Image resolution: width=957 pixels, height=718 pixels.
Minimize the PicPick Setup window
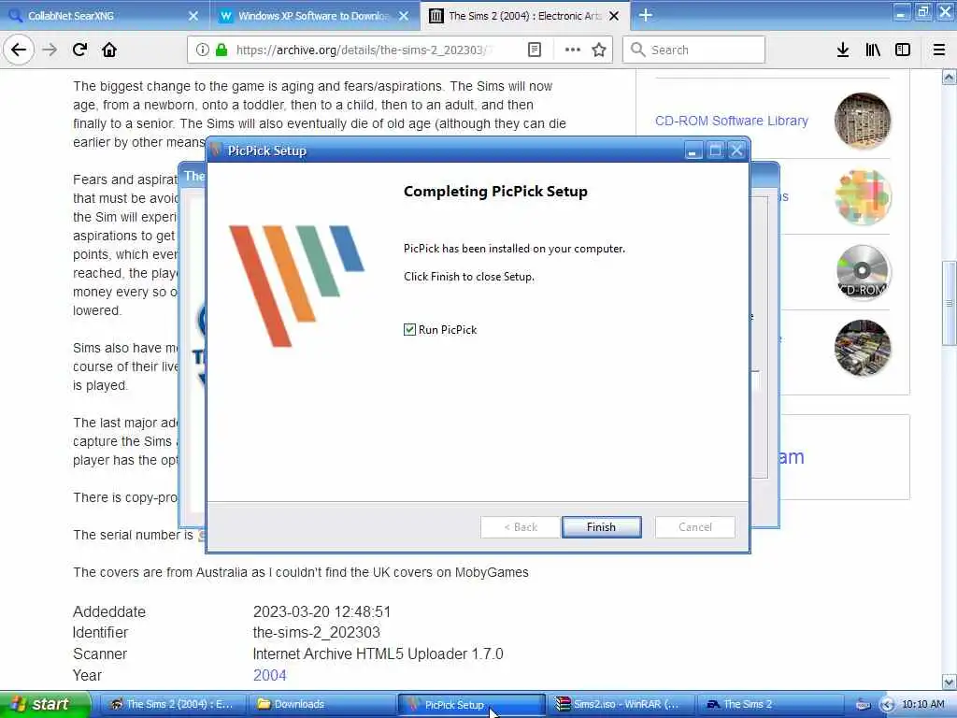tap(693, 151)
